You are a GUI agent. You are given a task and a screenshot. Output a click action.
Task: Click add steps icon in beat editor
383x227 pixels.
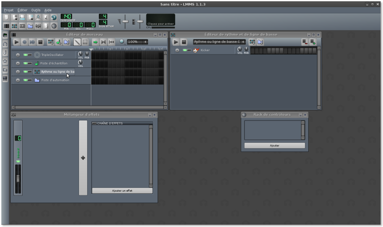point(313,42)
